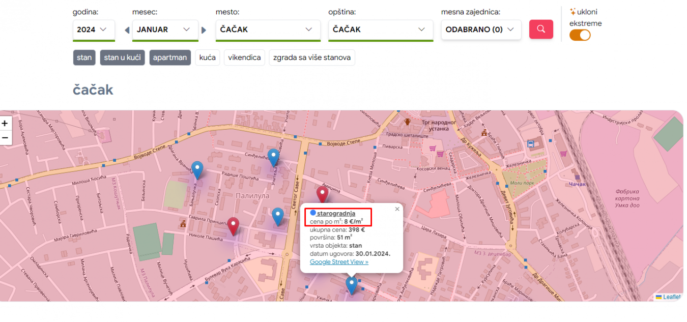This screenshot has width=687, height=322.
Task: Click the red search magnifier button
Action: (x=541, y=30)
